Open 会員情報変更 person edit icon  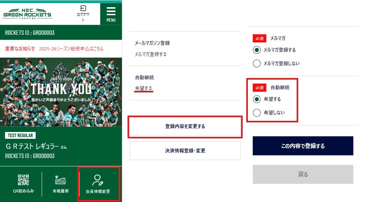tap(98, 180)
